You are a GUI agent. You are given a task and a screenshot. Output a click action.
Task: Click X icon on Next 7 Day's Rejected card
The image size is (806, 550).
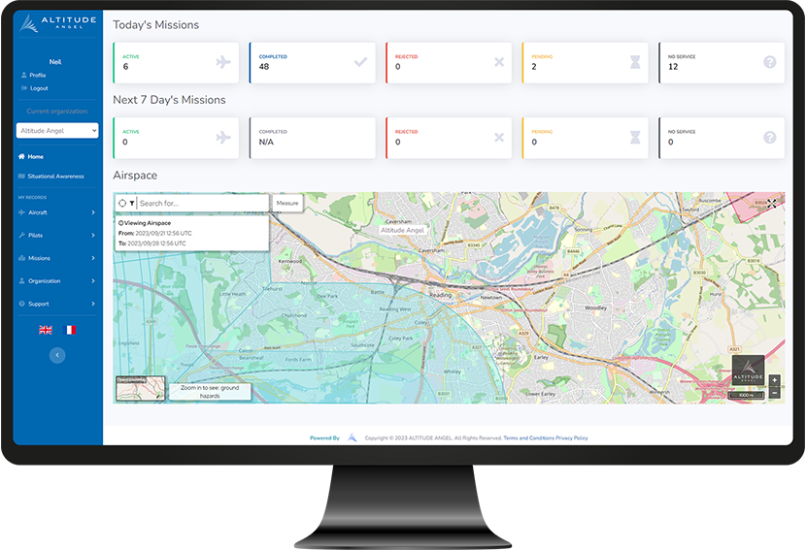[x=499, y=137]
